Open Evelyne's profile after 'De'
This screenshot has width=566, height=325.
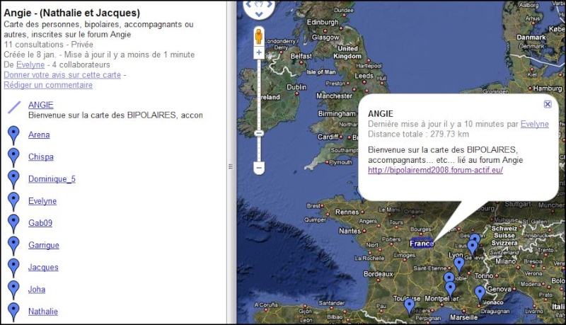coord(30,64)
